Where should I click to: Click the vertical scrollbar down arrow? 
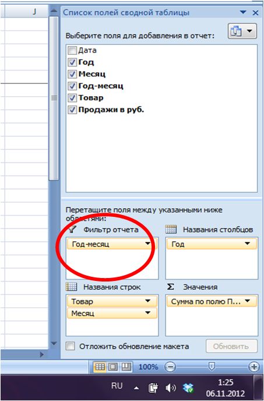point(54,343)
